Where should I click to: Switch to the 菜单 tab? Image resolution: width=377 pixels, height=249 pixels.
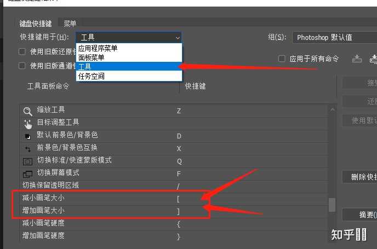[x=70, y=24]
